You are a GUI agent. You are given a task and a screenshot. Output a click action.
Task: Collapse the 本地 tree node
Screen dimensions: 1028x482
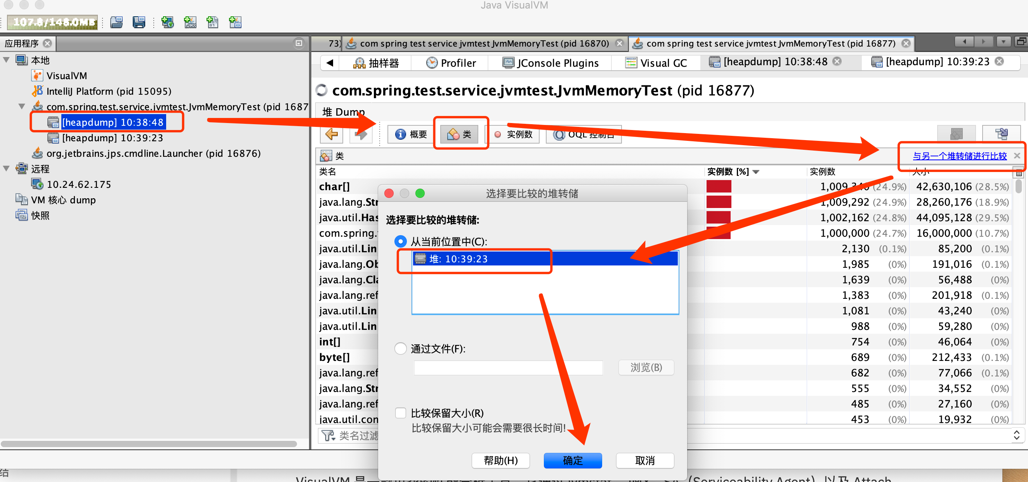pyautogui.click(x=6, y=60)
